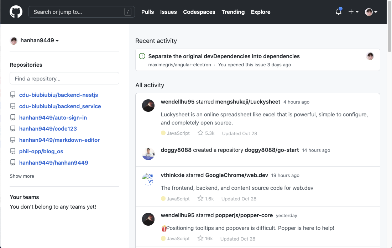
Task: Go to Pulls
Action: (147, 12)
